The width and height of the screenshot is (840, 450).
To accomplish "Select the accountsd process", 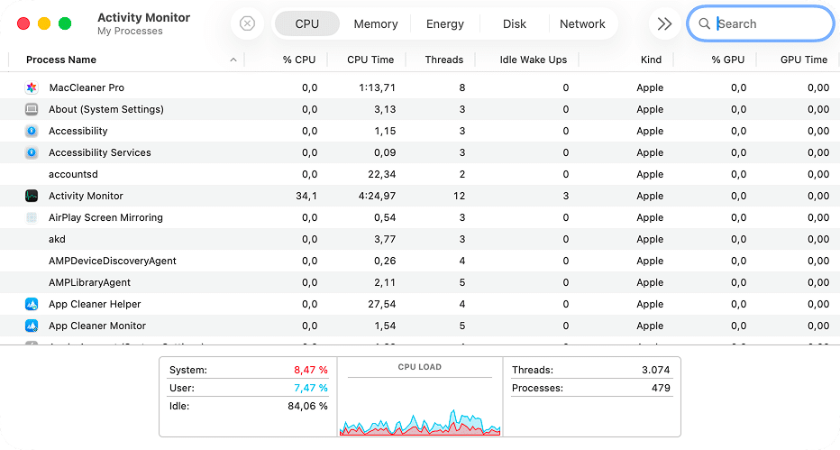I will [73, 174].
